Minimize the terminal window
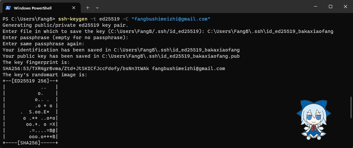The height and width of the screenshot is (148, 353). pyautogui.click(x=316, y=7)
